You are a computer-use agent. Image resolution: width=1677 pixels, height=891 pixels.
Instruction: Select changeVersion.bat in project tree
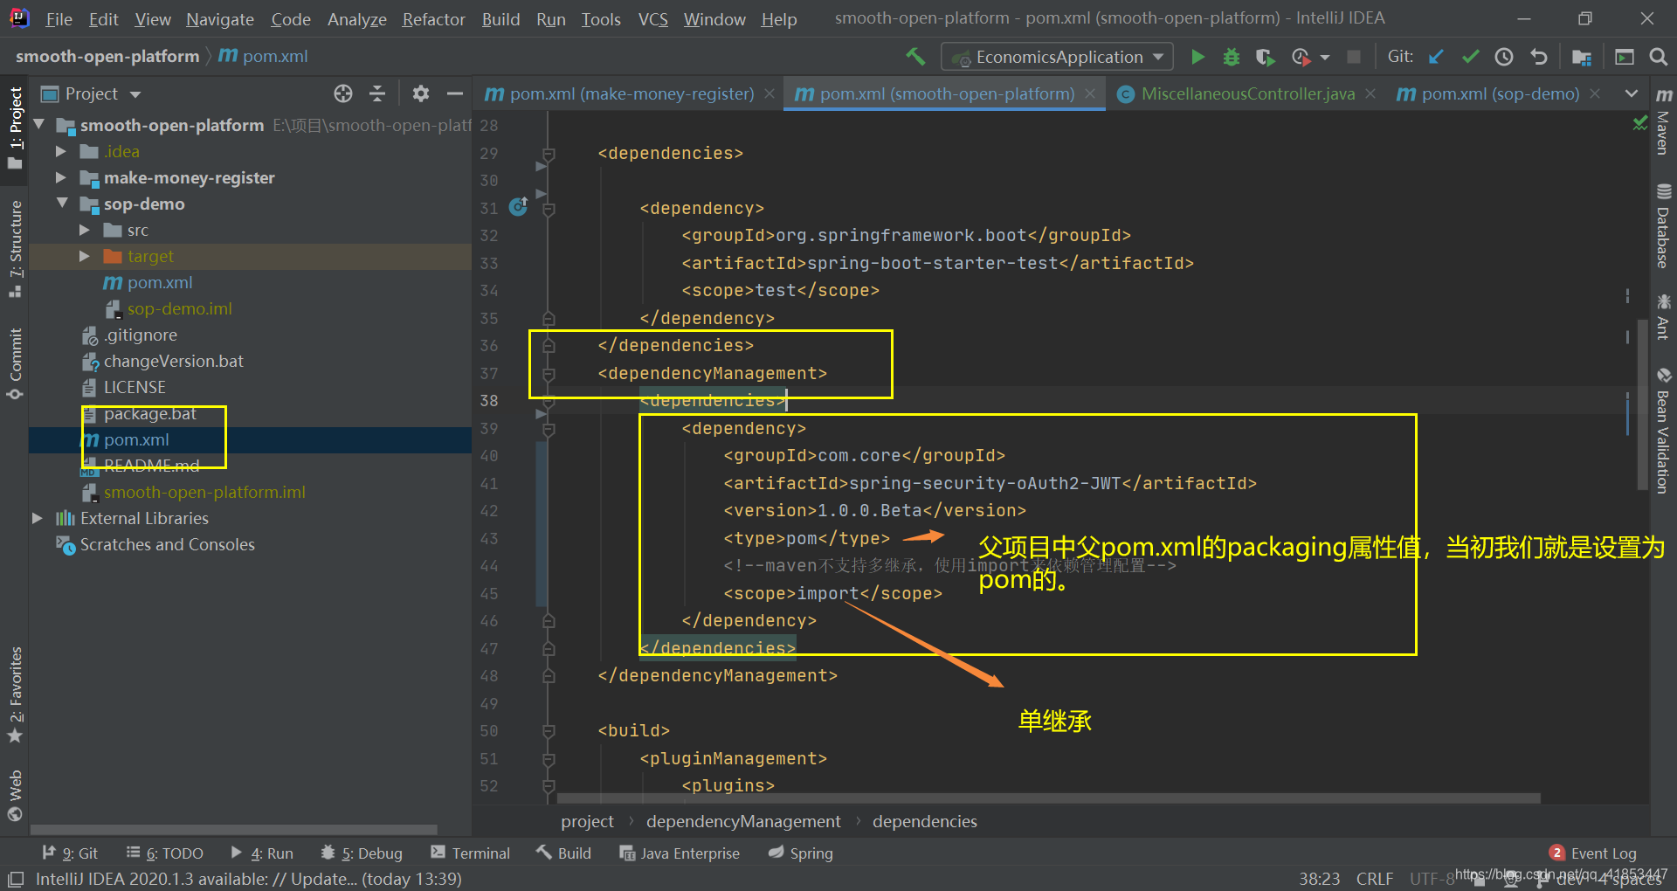pos(173,361)
